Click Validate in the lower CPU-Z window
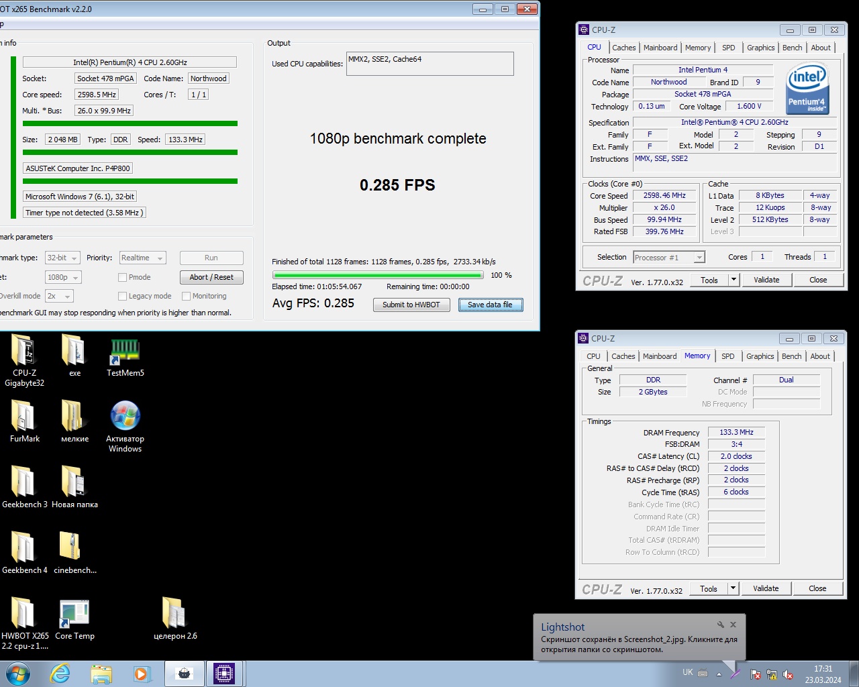The height and width of the screenshot is (687, 859). pos(766,588)
